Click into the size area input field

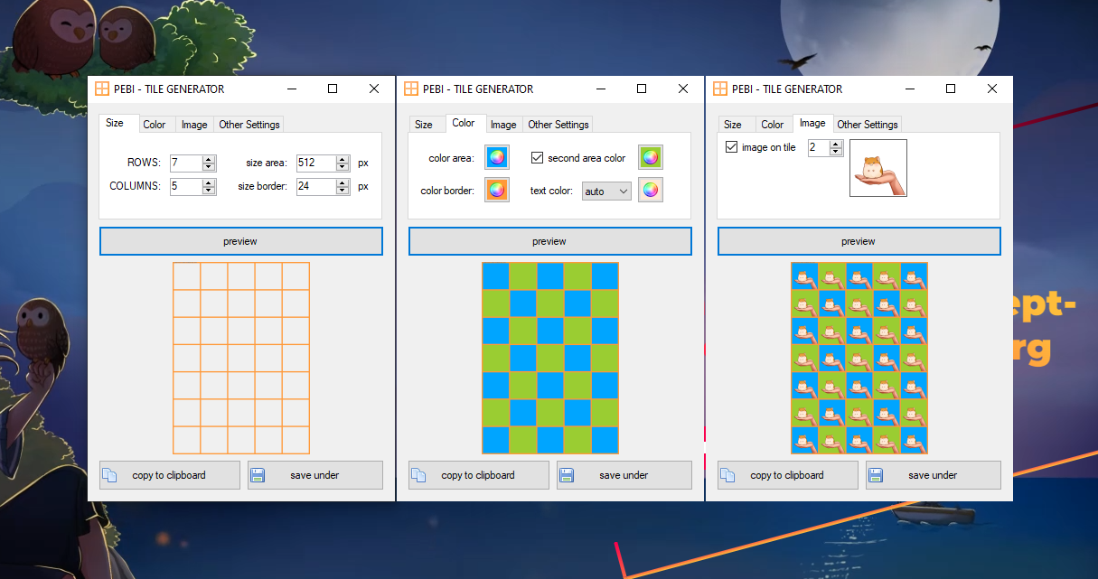point(315,163)
